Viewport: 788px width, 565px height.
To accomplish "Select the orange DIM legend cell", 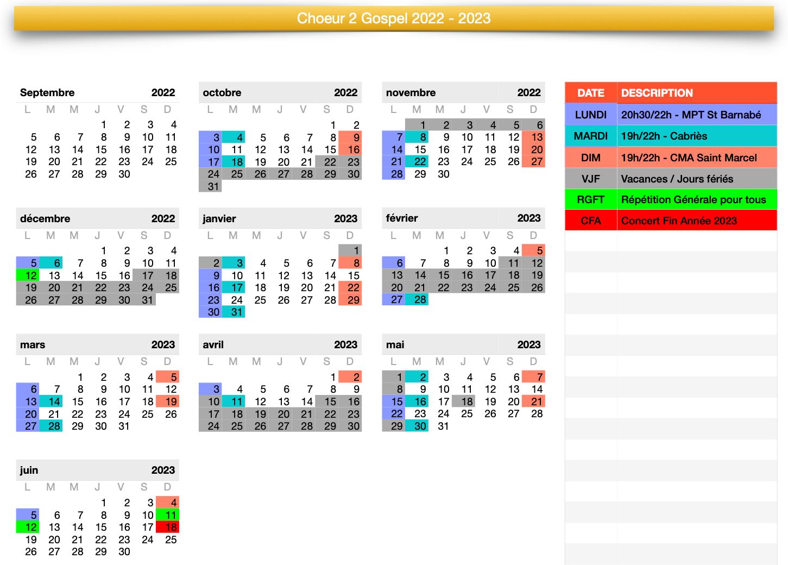I will coord(591,158).
